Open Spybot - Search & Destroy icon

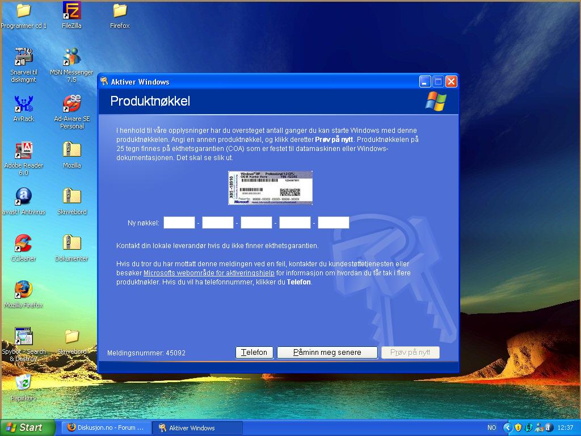tap(23, 336)
